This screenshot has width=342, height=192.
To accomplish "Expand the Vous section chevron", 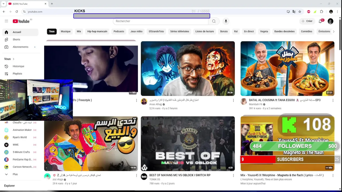I will pos(13,59).
